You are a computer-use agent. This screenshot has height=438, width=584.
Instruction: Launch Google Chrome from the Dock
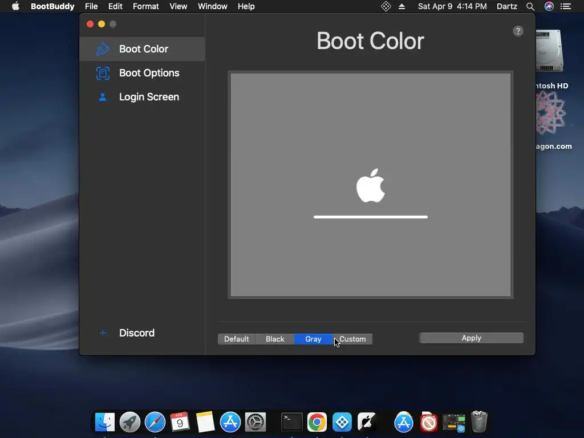click(317, 422)
